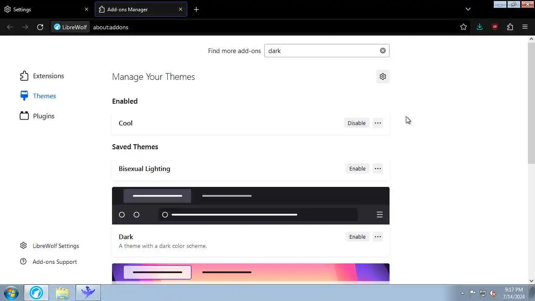Click the Cool theme name

pyautogui.click(x=125, y=123)
